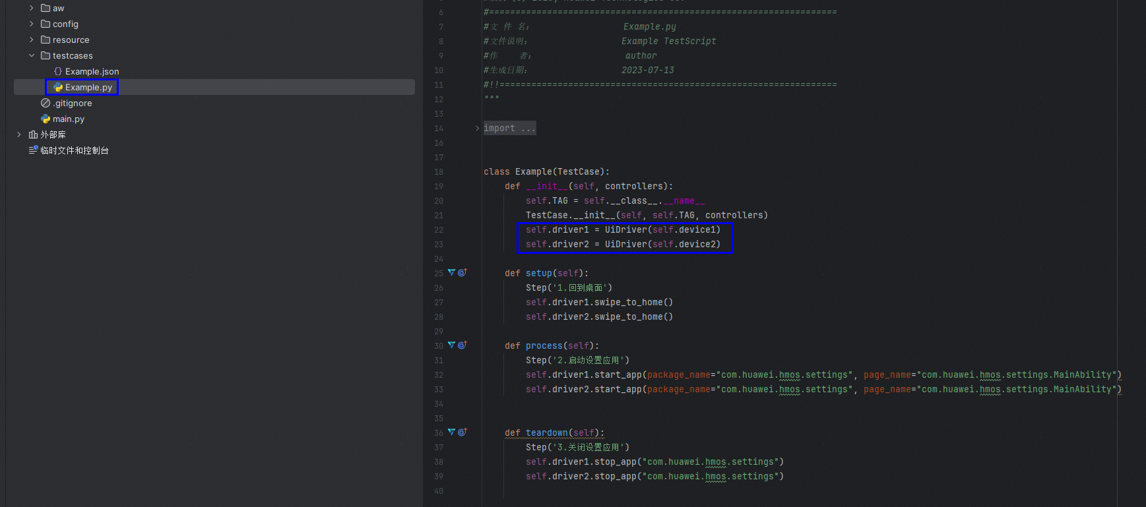Viewport: 1146px width, 507px height.
Task: Click the 'setup' method name
Action: point(539,273)
